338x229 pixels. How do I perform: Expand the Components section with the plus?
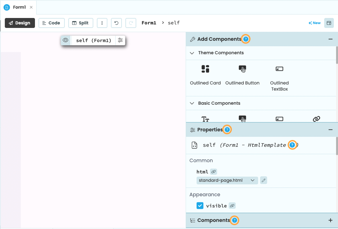(331, 220)
